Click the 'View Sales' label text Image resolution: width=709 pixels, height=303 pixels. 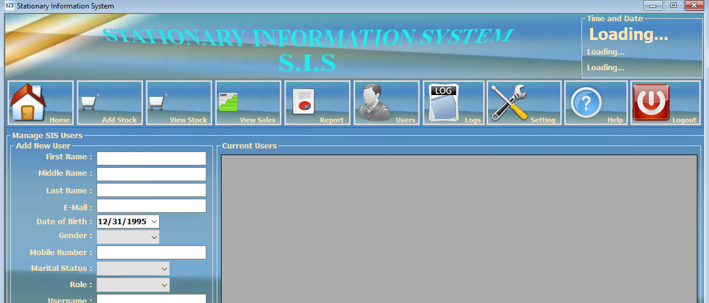click(x=257, y=120)
